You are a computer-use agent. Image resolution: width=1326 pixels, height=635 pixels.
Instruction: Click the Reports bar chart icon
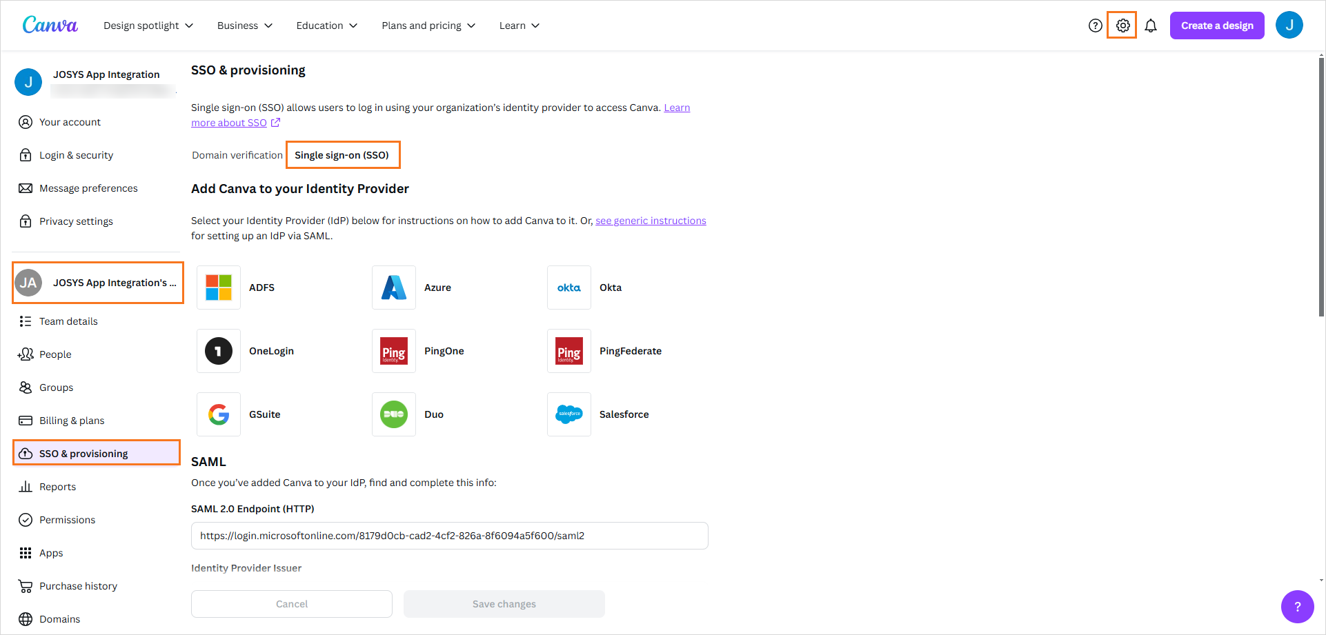point(26,487)
